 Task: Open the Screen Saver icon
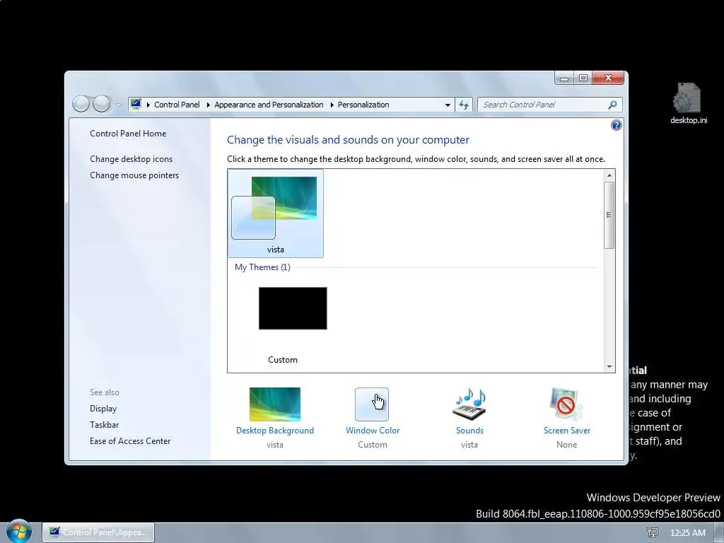(x=566, y=404)
